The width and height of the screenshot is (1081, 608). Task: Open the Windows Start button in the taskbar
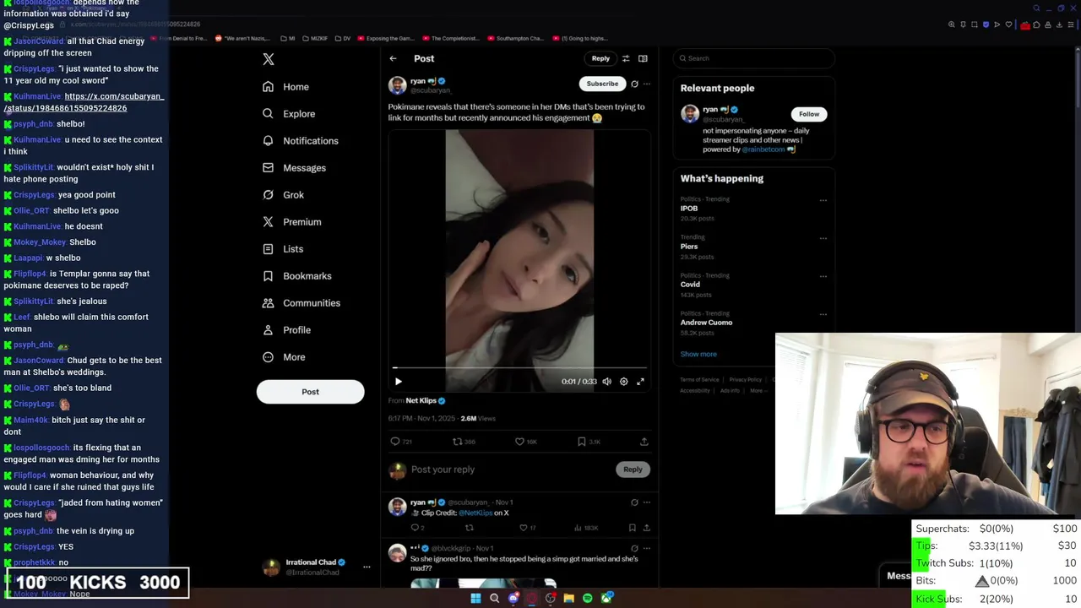(475, 598)
